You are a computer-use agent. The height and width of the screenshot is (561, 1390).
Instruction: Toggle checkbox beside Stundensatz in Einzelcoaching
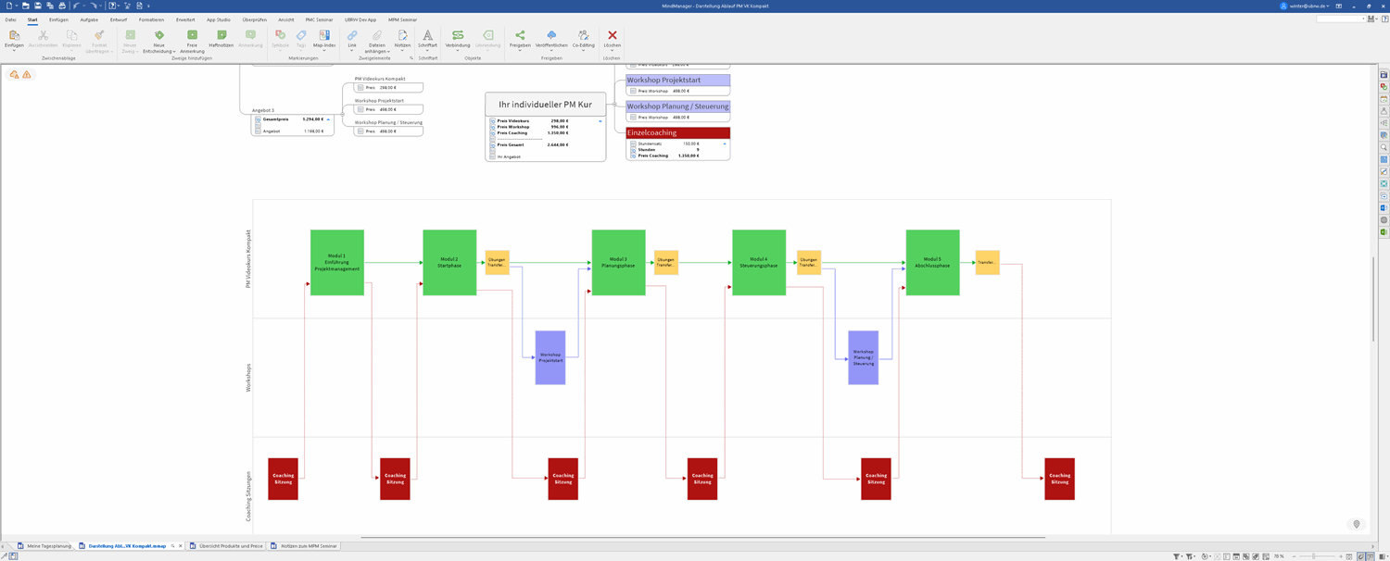pyautogui.click(x=634, y=144)
